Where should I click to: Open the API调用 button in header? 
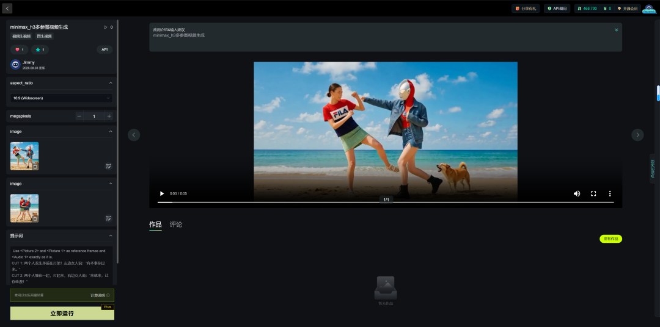557,9
